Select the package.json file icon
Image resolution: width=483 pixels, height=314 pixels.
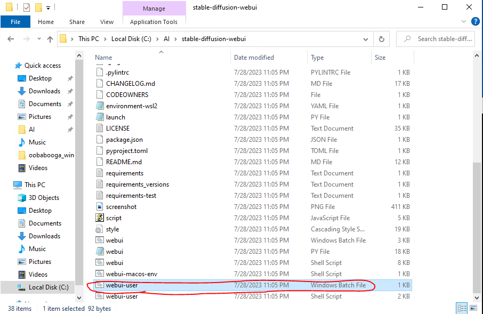click(x=100, y=139)
